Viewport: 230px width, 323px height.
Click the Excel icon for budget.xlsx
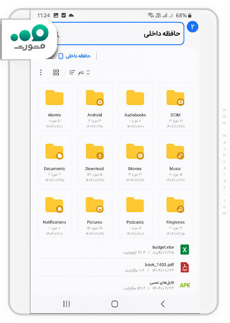[x=184, y=250]
